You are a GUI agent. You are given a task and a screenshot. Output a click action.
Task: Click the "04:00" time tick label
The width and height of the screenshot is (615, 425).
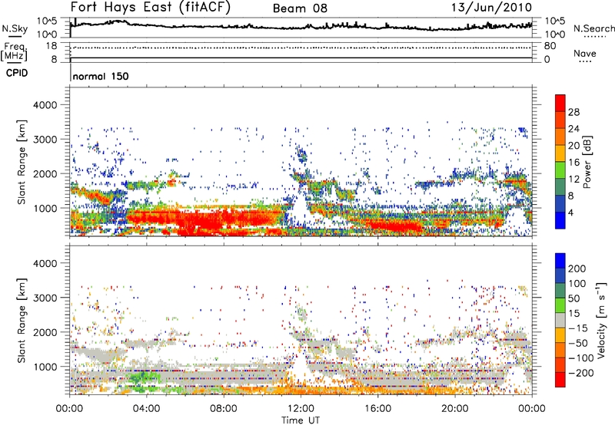pos(146,409)
